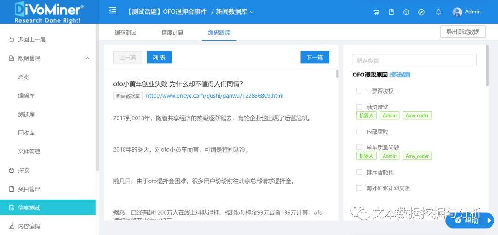Check the 海外扩张计划受阻 checkbox
Screen dimensions: 498x235
point(359,188)
